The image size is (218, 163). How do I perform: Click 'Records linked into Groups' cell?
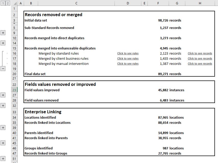click(x=46, y=153)
